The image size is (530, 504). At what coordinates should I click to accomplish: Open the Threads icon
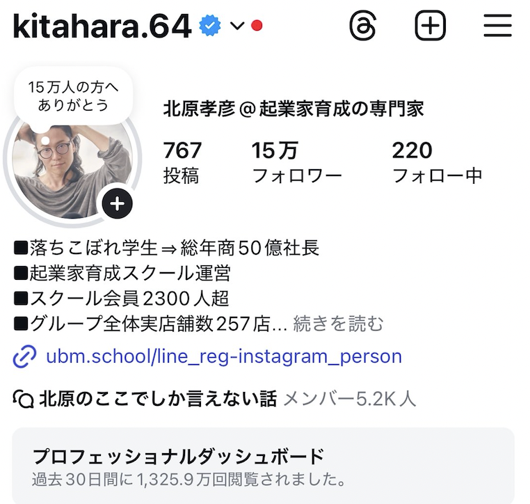click(362, 26)
